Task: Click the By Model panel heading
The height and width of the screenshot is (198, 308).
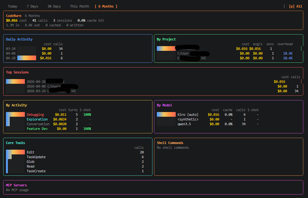Action: tap(164, 105)
